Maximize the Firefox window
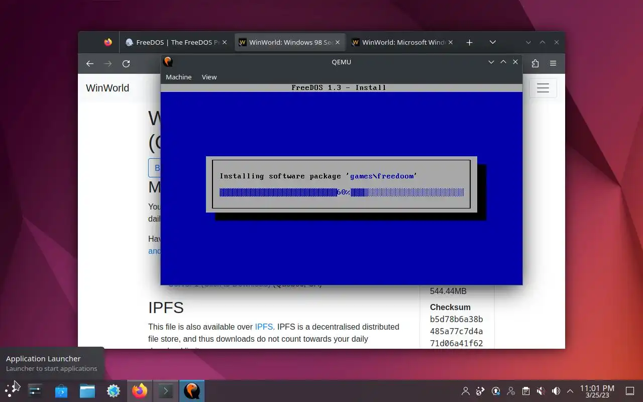 [x=543, y=42]
